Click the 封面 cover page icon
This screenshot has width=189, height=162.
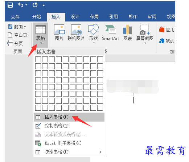pyautogui.click(x=10, y=27)
